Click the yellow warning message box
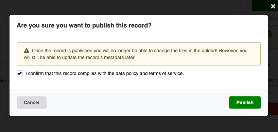The image size is (278, 132). (139, 54)
